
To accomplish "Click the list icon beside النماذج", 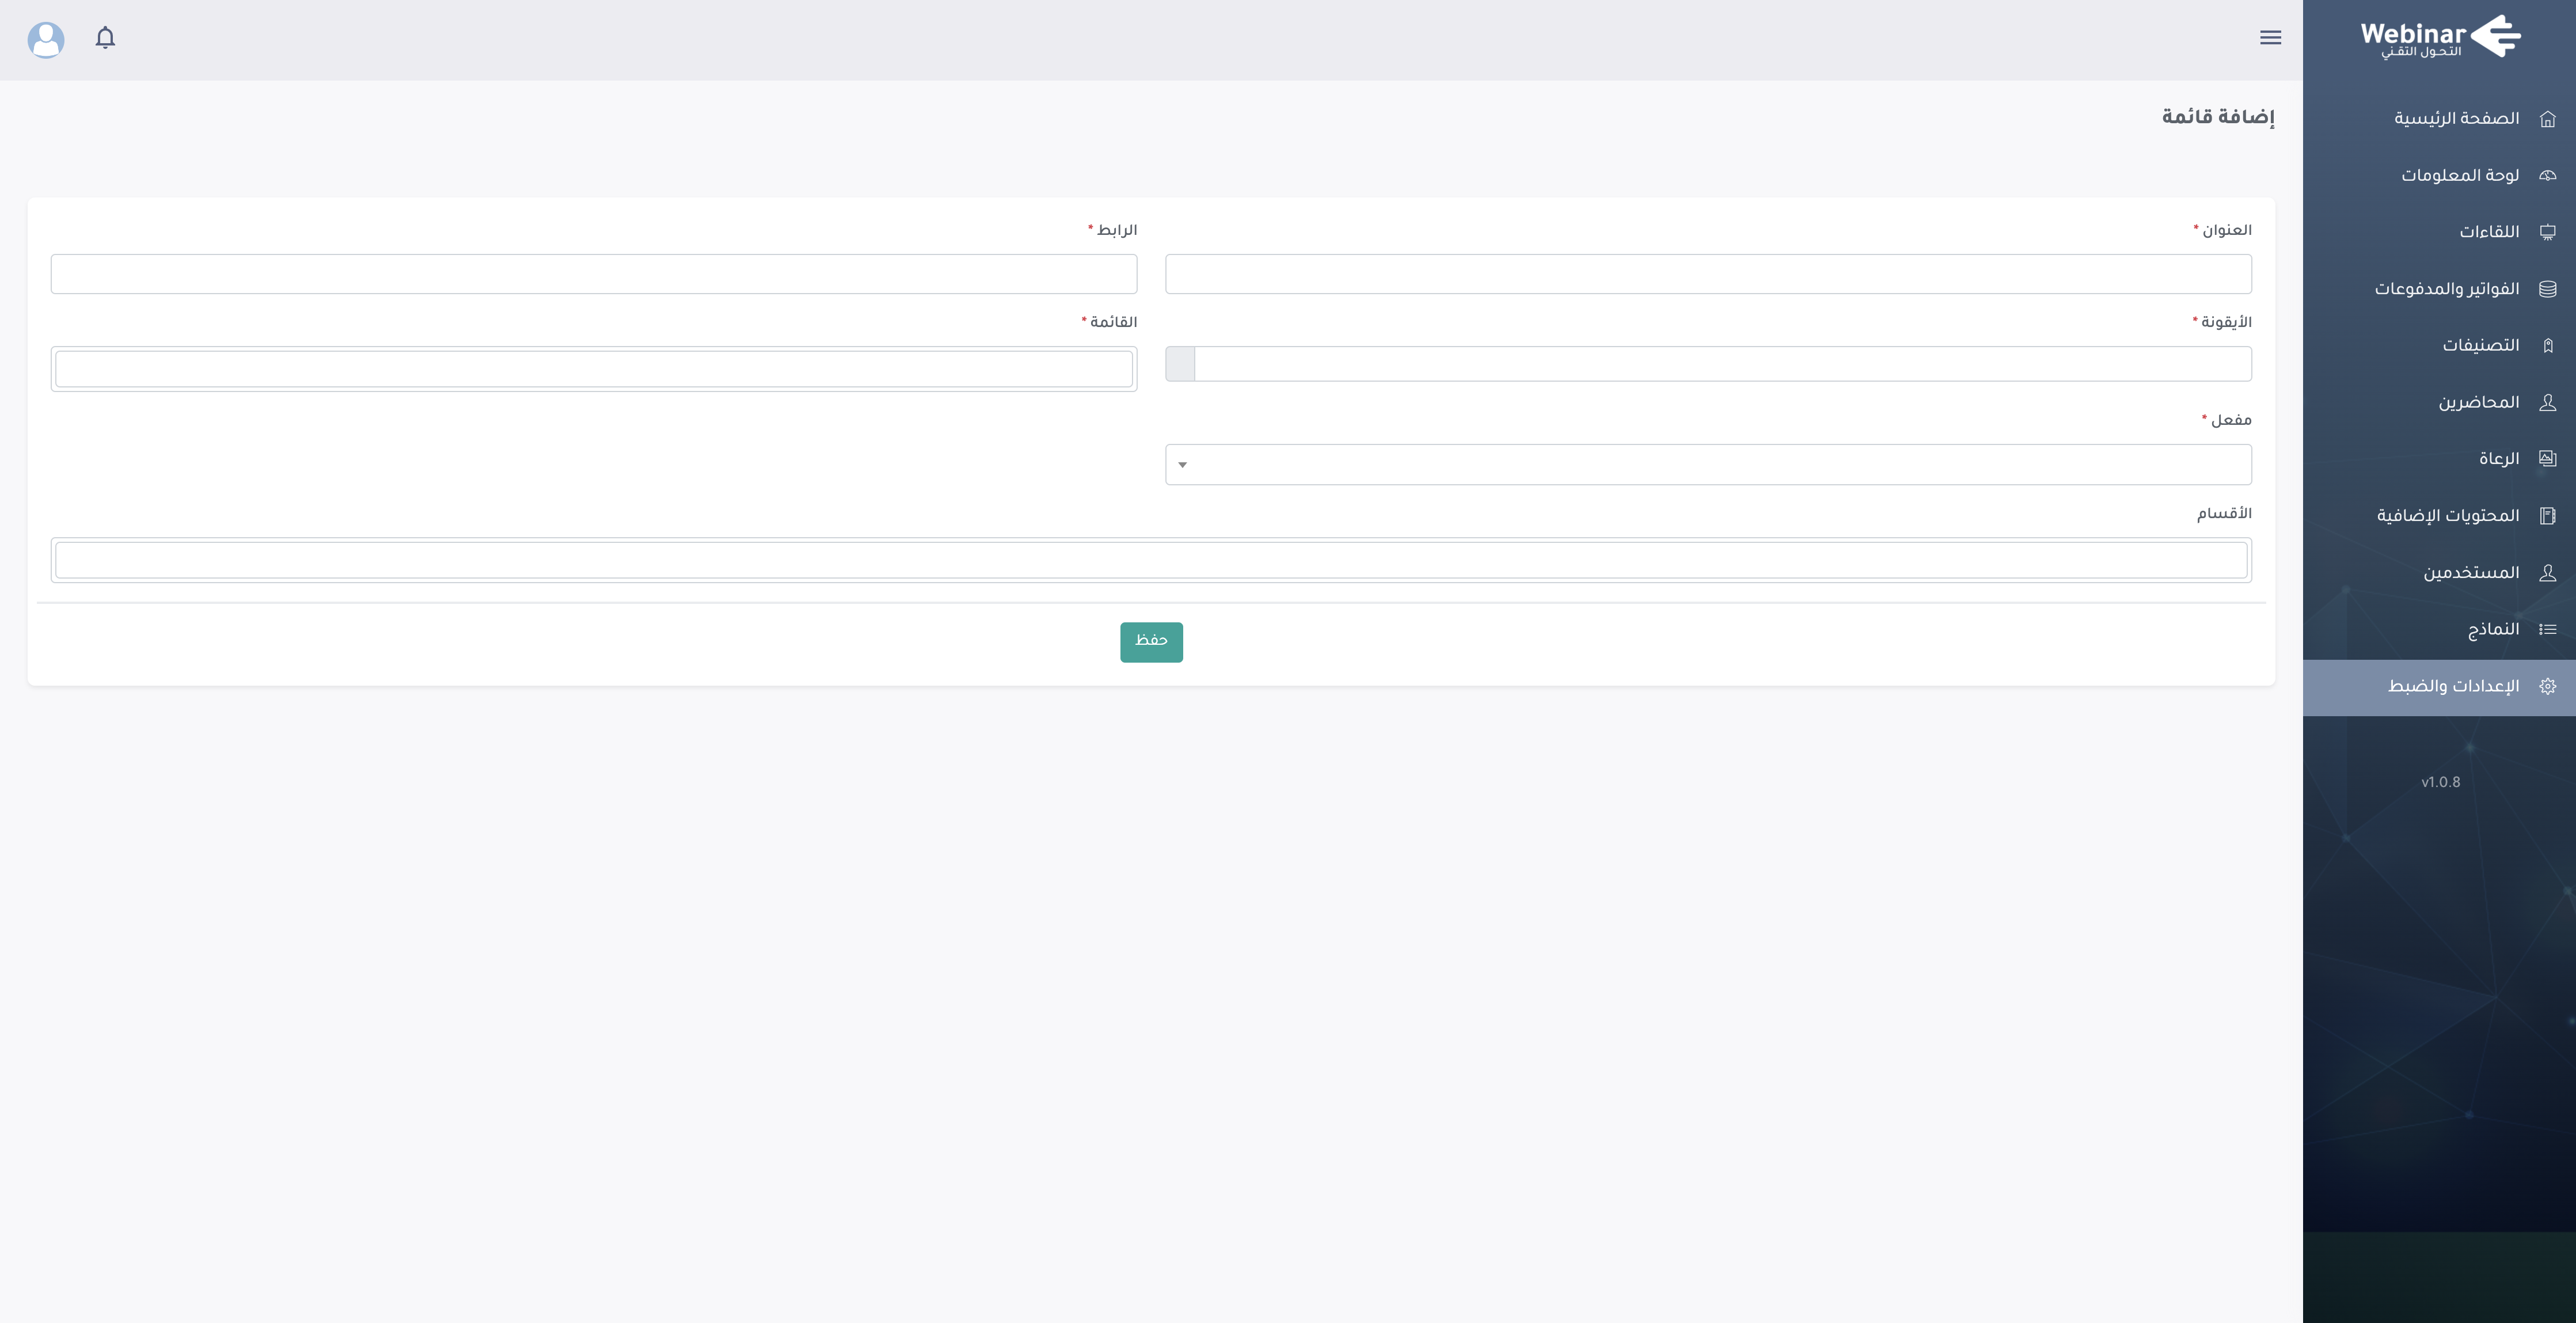I will point(2547,629).
